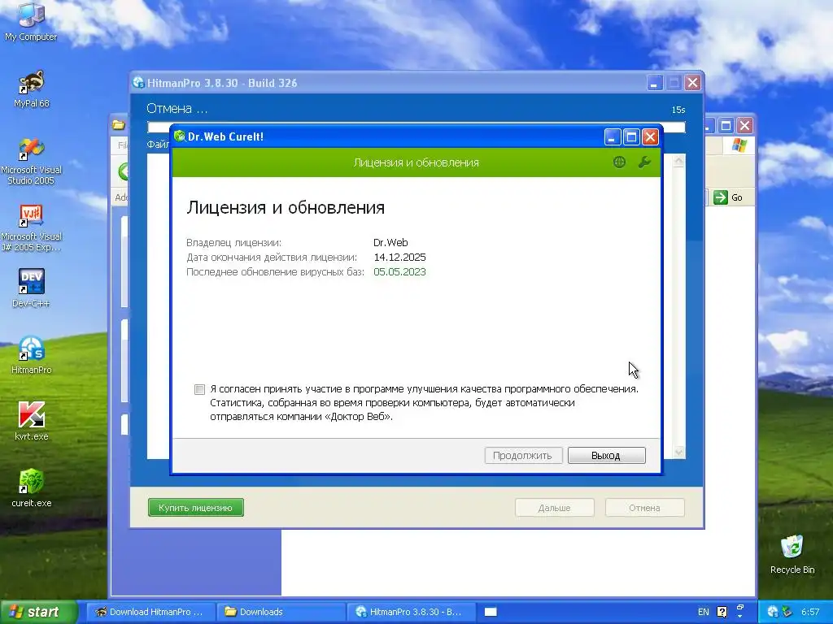This screenshot has height=624, width=833.
Task: Open the Windows start menu
Action: click(38, 612)
